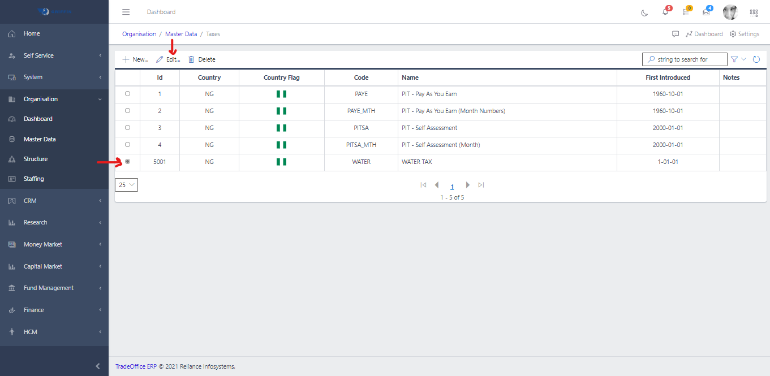
Task: Open the chat comment icon
Action: 676,34
